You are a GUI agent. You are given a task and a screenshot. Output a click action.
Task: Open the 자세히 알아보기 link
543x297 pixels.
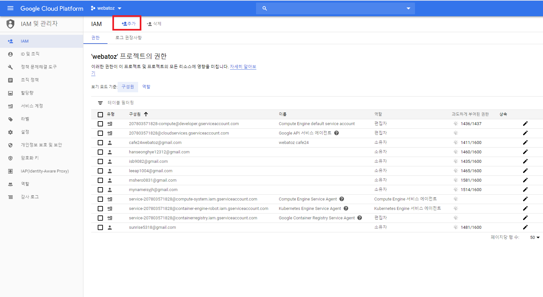coord(243,67)
